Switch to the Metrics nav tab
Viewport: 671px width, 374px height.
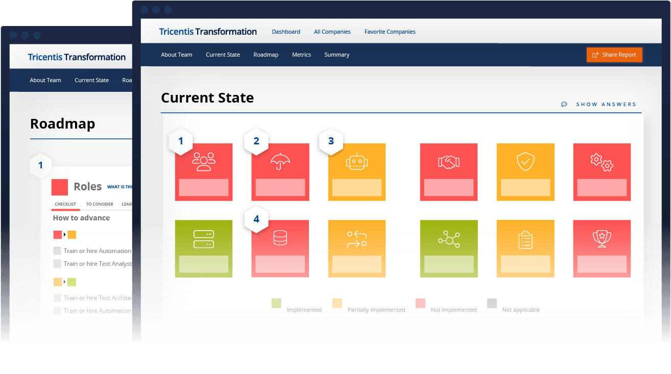301,55
